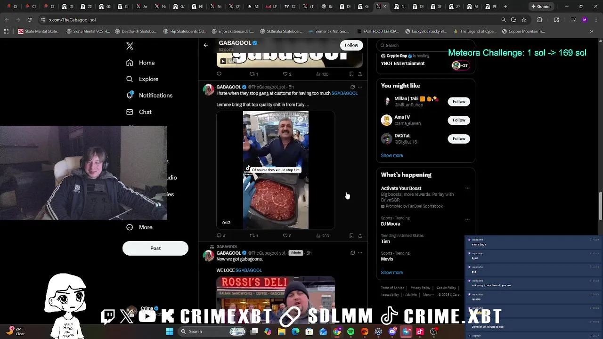
Task: Reload the page in Chrome
Action: (x=29, y=20)
